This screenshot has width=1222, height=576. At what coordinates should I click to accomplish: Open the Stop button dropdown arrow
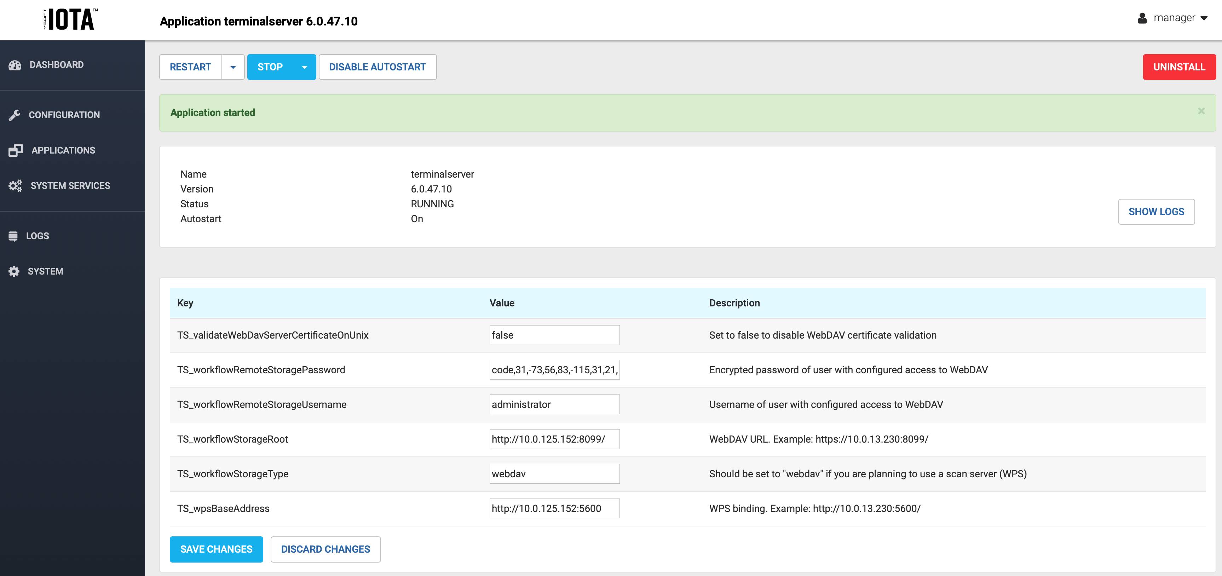click(305, 67)
